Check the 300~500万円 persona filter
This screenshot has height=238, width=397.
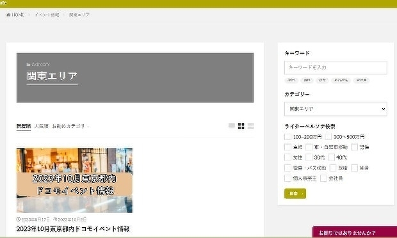(328, 137)
